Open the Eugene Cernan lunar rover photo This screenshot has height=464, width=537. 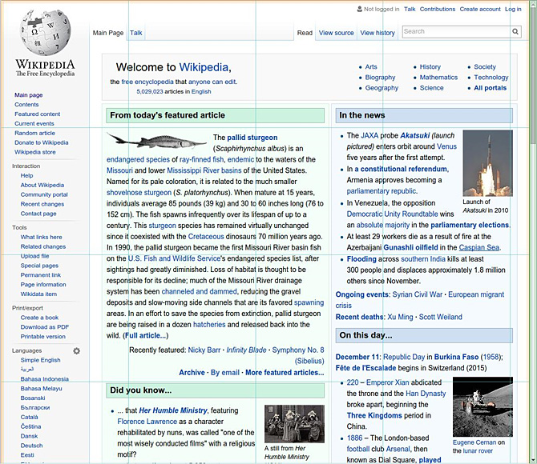tap(482, 406)
